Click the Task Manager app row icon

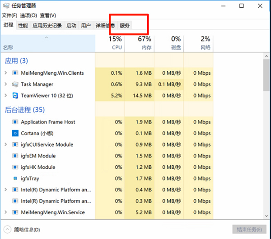click(15, 84)
